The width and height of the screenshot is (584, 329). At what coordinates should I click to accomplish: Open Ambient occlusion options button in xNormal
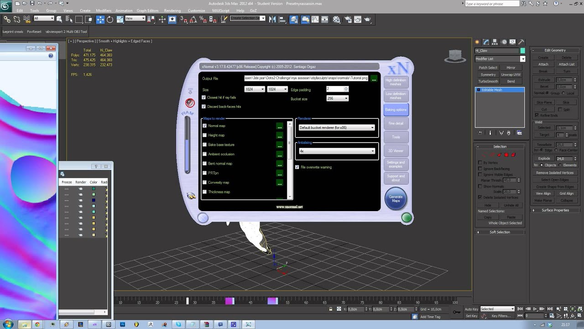[279, 154]
